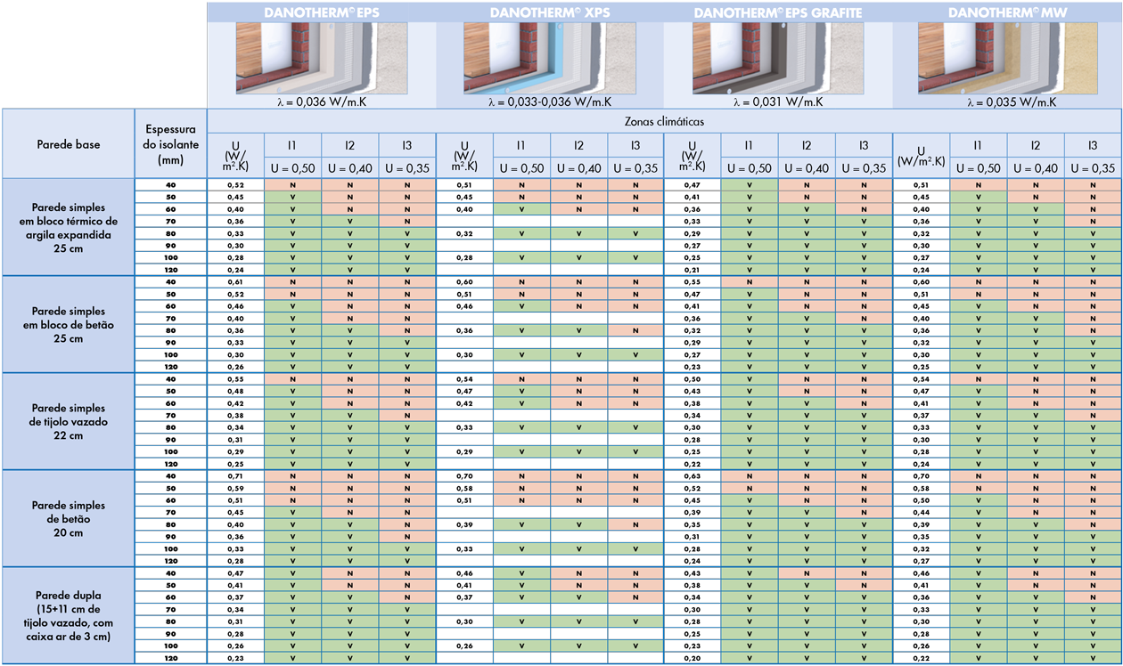Select the 'Parede simples de tijolo vazado 22 cm' label
Screen dimensions: 1123x666
(69, 422)
